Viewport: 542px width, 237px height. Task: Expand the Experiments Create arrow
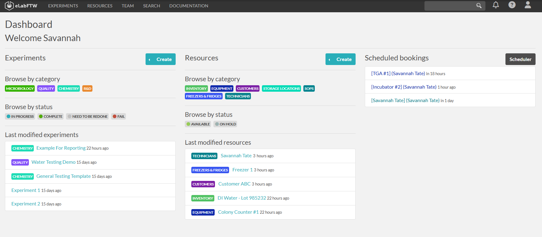point(150,59)
